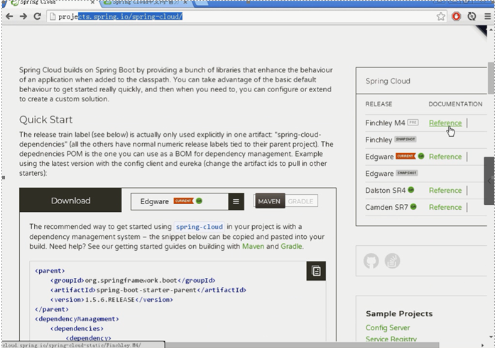Click SNAPSHOT badge beside Edgware
Viewport: 495px width, 348px height.
click(407, 173)
